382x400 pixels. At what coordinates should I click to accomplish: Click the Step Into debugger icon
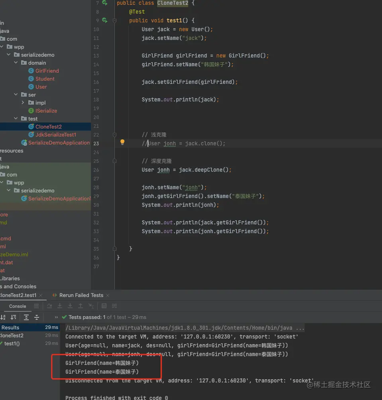pos(60,306)
